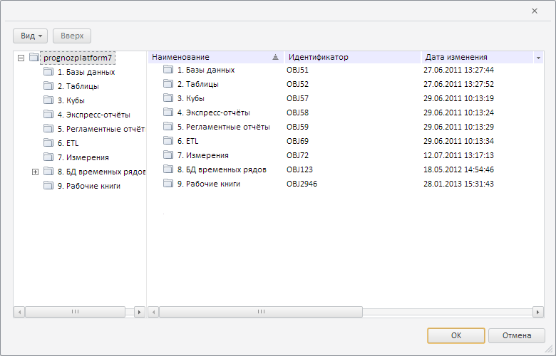Click the list horizontal scrollbar thumb
The image size is (556, 356).
260,312
